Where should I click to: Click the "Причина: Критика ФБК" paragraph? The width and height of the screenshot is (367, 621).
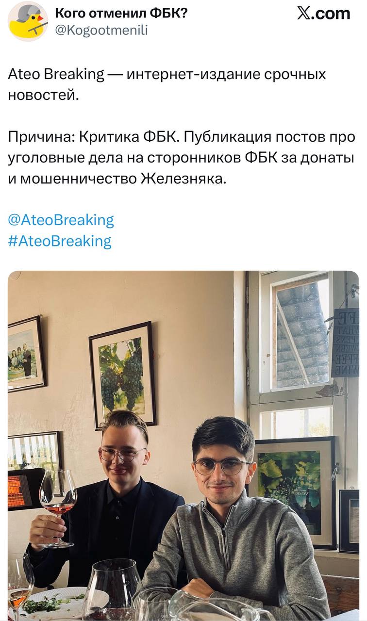tap(182, 158)
